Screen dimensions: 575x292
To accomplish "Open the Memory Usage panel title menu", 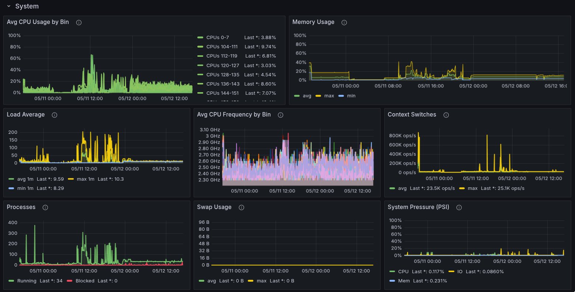I will coord(313,22).
